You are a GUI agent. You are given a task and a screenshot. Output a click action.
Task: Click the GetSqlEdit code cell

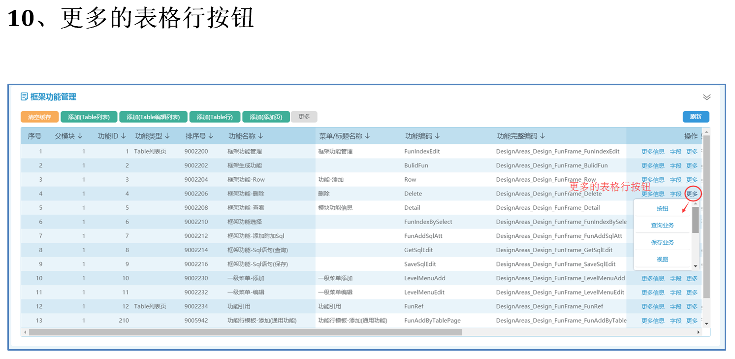coord(418,250)
